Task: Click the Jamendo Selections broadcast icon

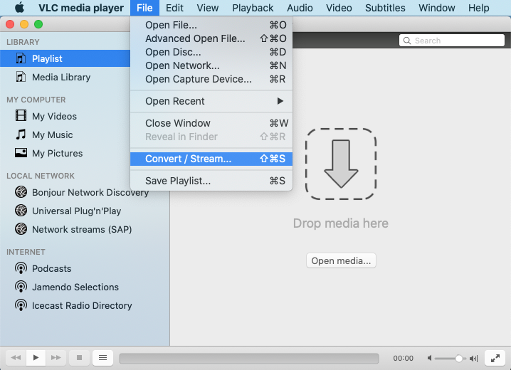Action: (21, 287)
